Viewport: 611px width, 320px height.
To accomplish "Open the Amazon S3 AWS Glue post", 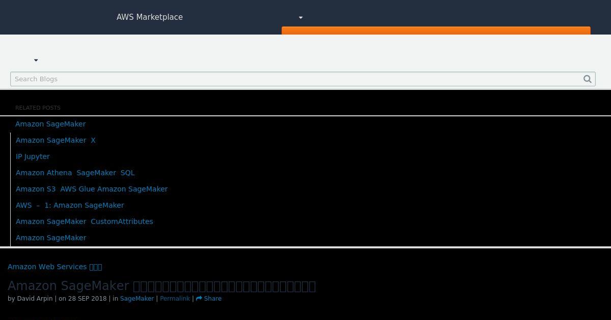I will coord(92,189).
